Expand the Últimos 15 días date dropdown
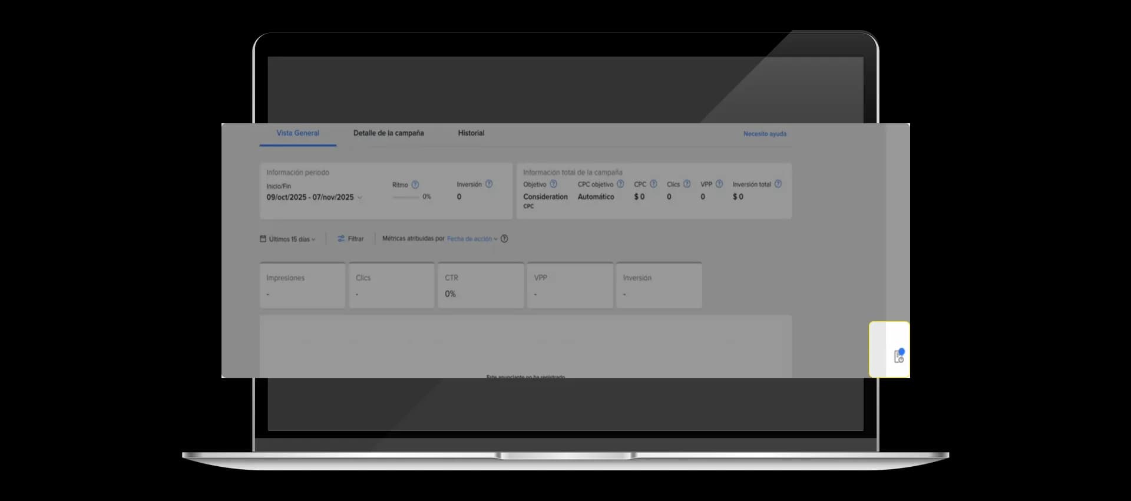 (x=287, y=239)
